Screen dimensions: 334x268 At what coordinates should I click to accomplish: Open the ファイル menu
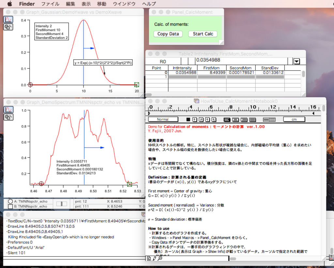(50, 4)
